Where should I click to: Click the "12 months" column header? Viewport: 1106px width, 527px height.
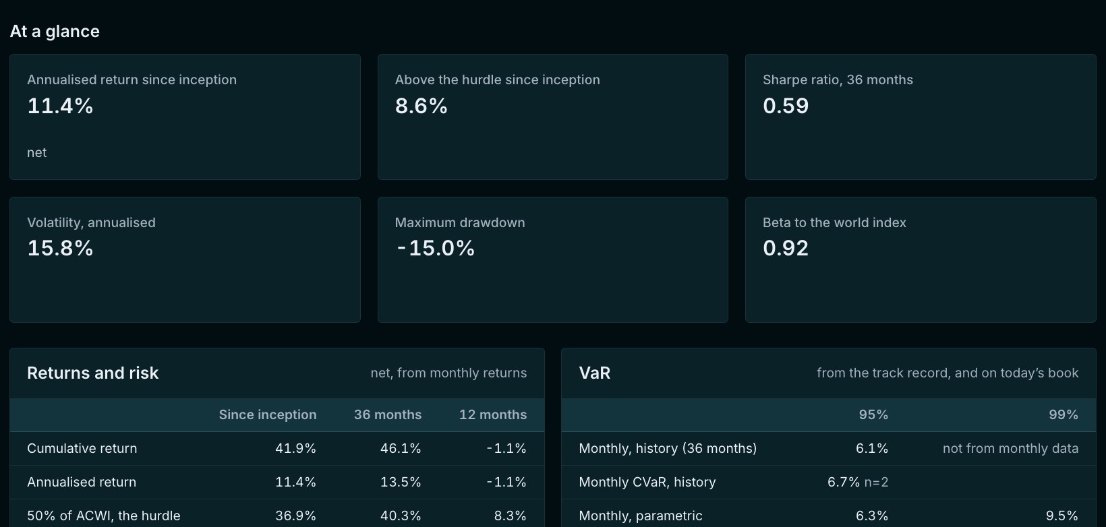493,415
